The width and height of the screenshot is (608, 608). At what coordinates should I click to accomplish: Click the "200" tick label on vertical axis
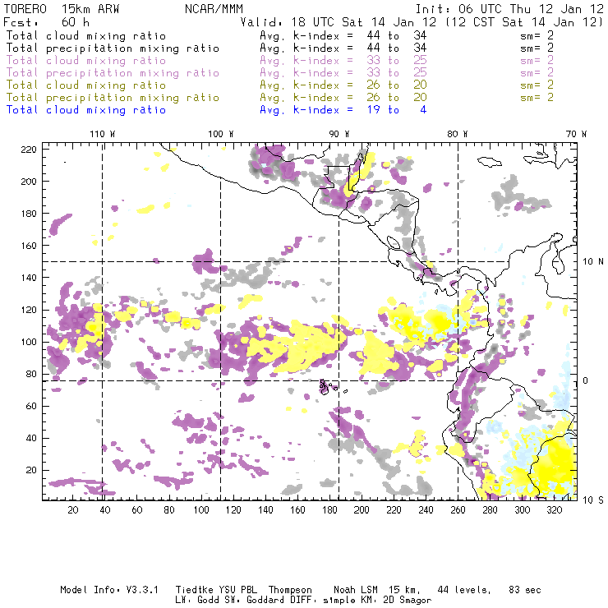click(x=29, y=182)
